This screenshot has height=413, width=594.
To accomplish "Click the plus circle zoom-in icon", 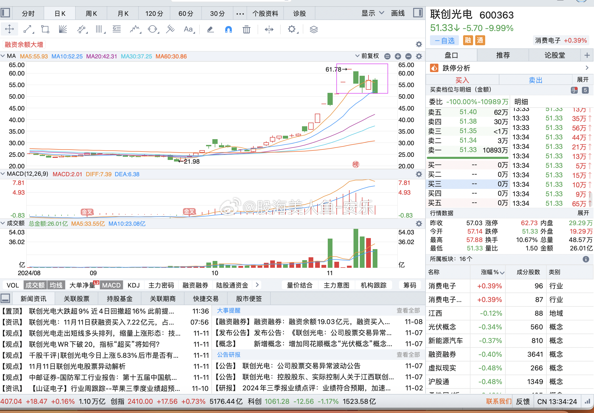I will coord(398,56).
